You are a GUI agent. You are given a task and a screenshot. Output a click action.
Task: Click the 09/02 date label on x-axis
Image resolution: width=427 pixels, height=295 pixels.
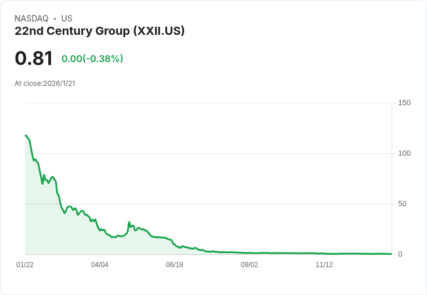[x=249, y=265]
